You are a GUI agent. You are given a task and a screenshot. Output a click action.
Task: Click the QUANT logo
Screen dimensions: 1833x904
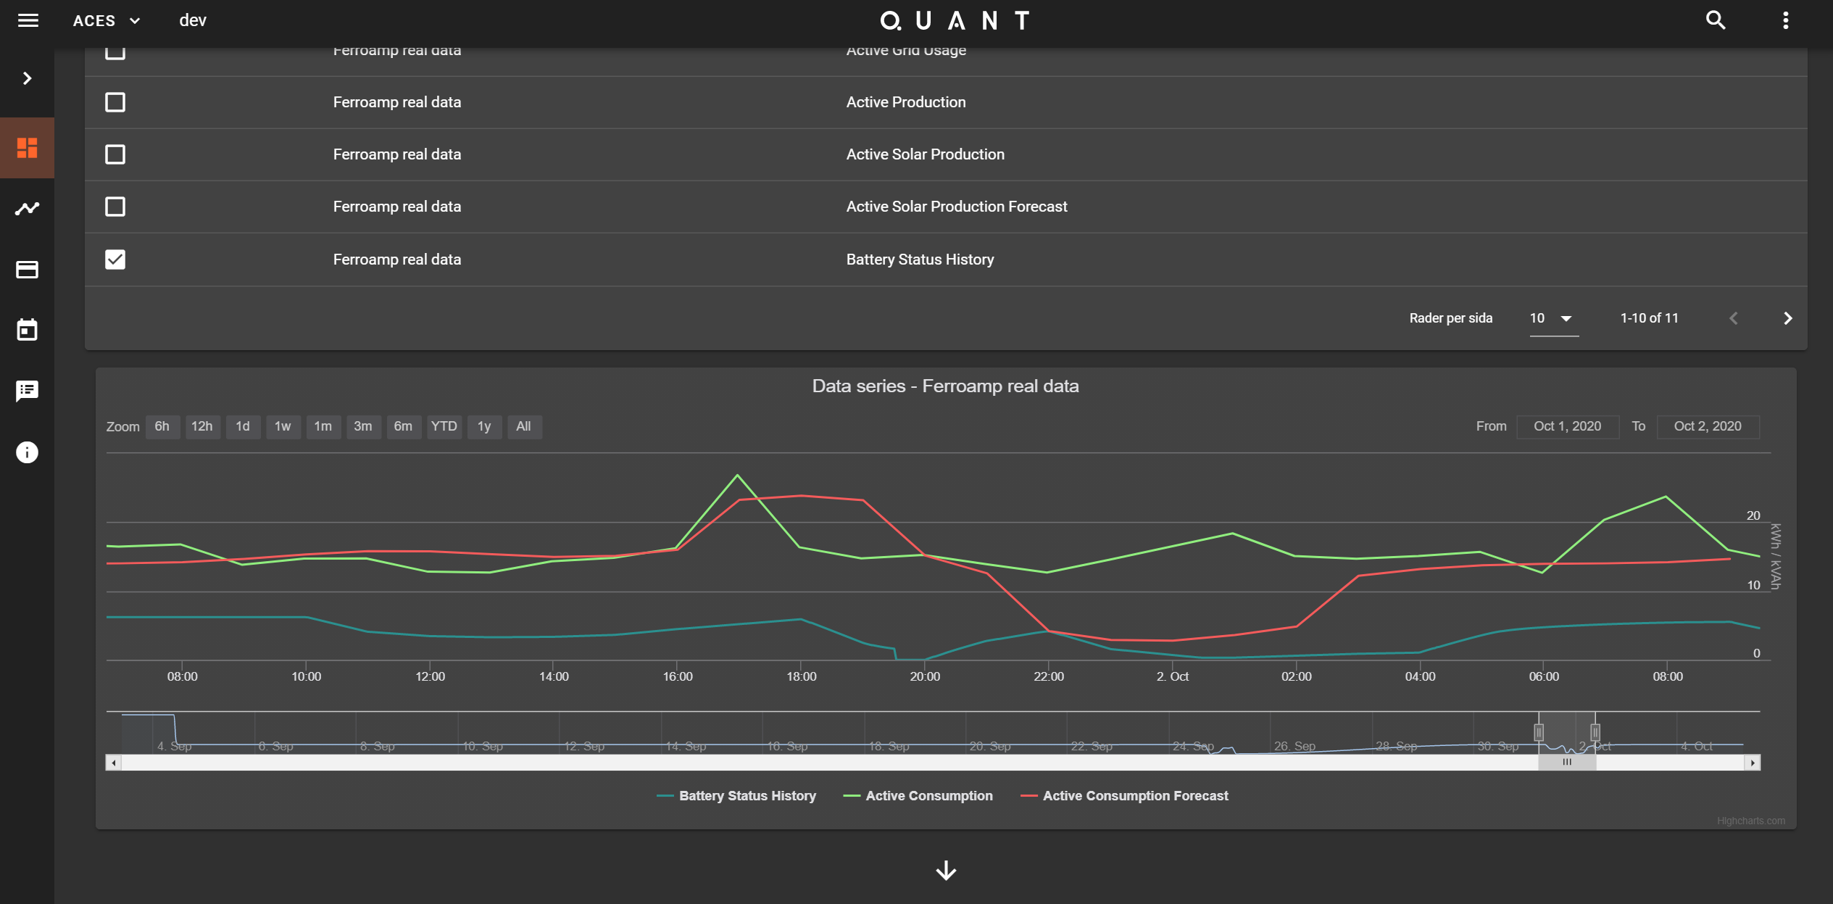tap(955, 20)
